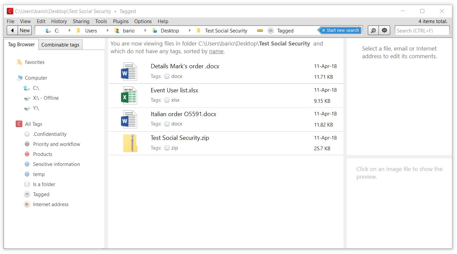
Task: Expand breadcrumb arrow after C:
Action: [x=69, y=30]
